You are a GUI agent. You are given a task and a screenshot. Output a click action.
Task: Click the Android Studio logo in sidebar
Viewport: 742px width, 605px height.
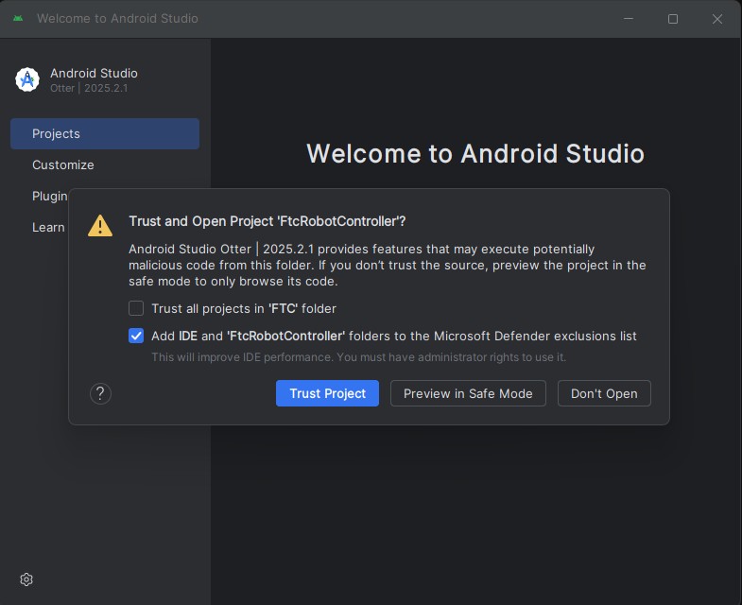pyautogui.click(x=27, y=79)
